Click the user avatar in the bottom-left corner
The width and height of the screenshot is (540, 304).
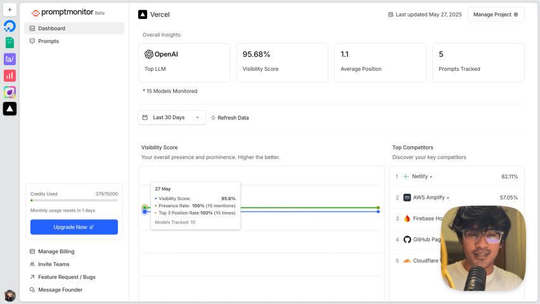[x=10, y=295]
